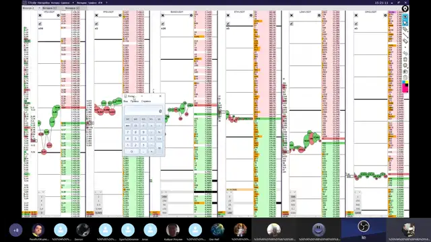Open the Сделки menu in the title bar
The image size is (431, 242).
(65, 3)
